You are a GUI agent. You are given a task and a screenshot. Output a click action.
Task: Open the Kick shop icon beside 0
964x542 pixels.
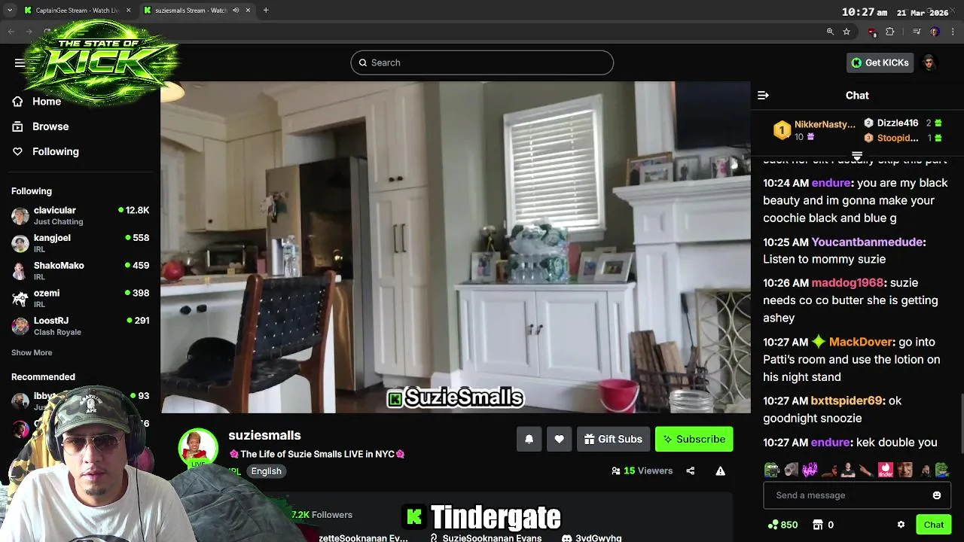tap(817, 525)
